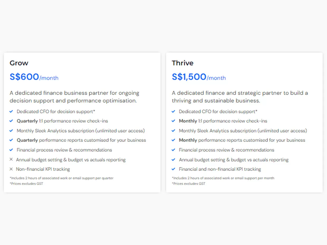Click the checkmark beside Thrive's Financial process review

(x=174, y=150)
